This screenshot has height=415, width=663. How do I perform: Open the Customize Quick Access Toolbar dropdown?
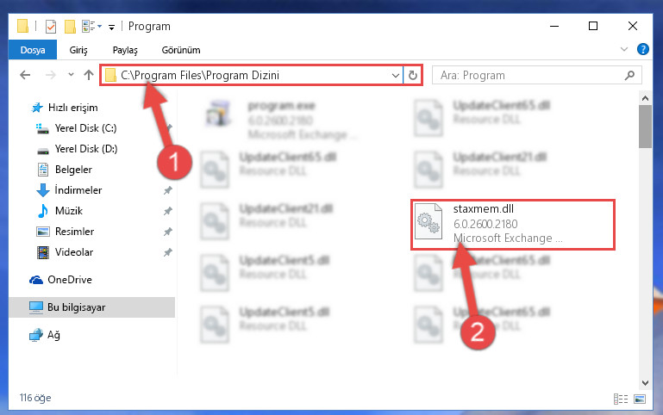pyautogui.click(x=111, y=28)
